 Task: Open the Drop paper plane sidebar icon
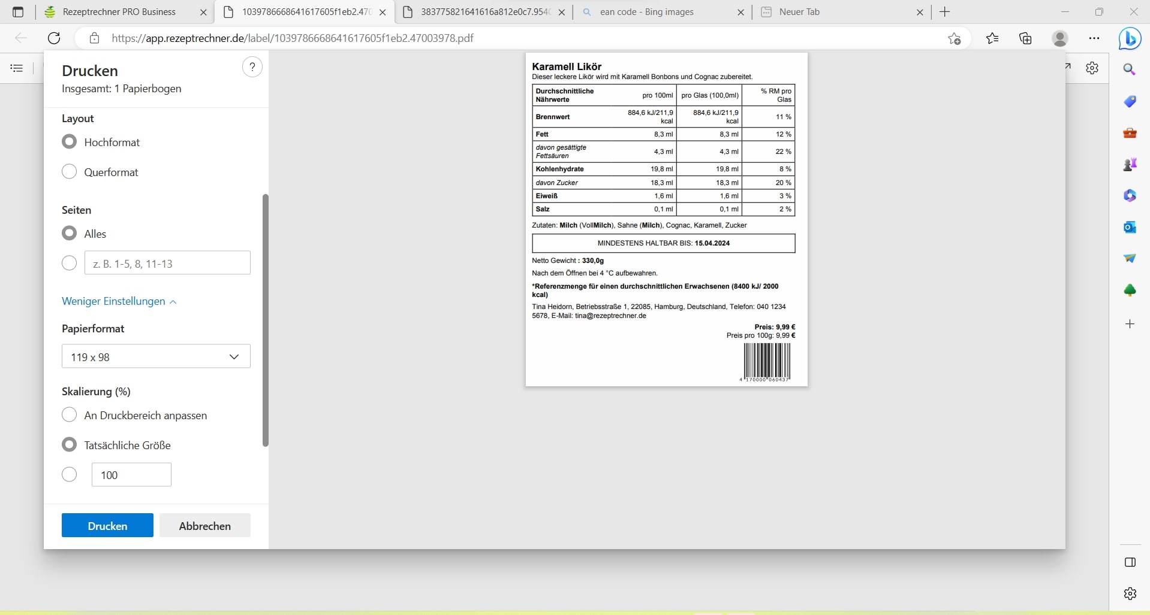1130,258
